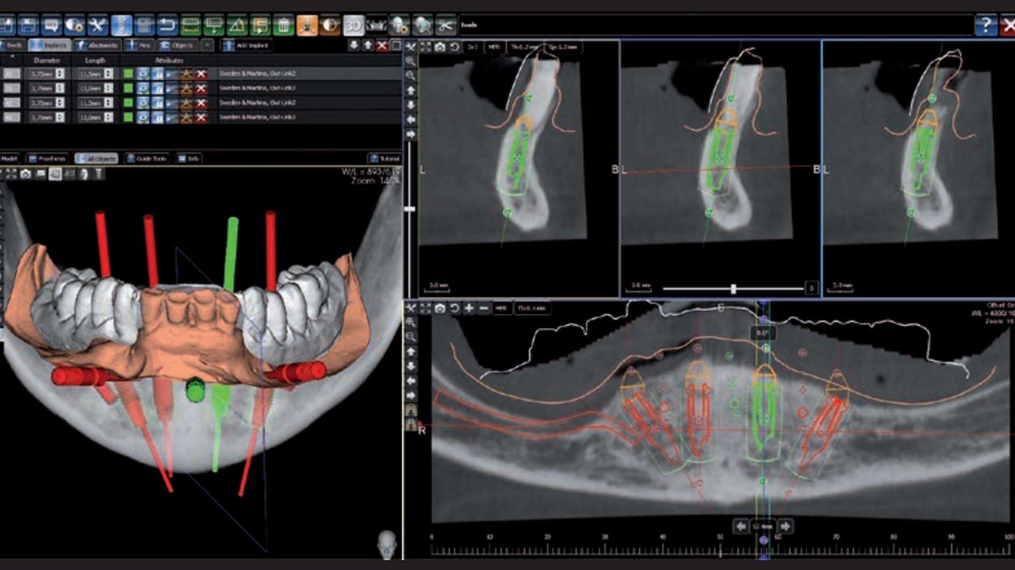Adjust the diameter stepper of first implant
This screenshot has height=570, width=1015.
tap(60, 74)
